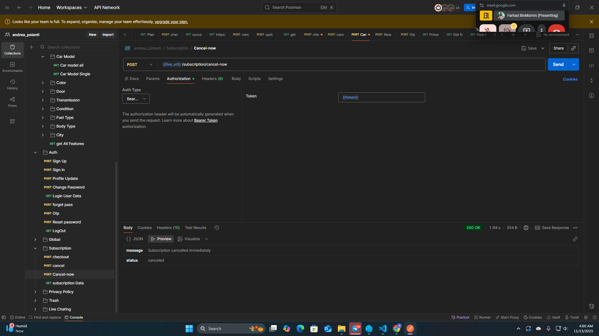Switch to the Params tab
Viewport: 599px width, 336px height.
(x=153, y=79)
